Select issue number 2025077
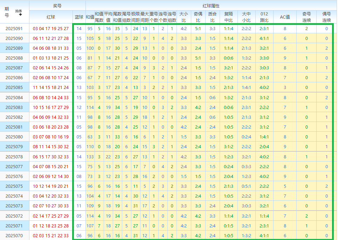The image size is (338, 240). (x=14, y=167)
